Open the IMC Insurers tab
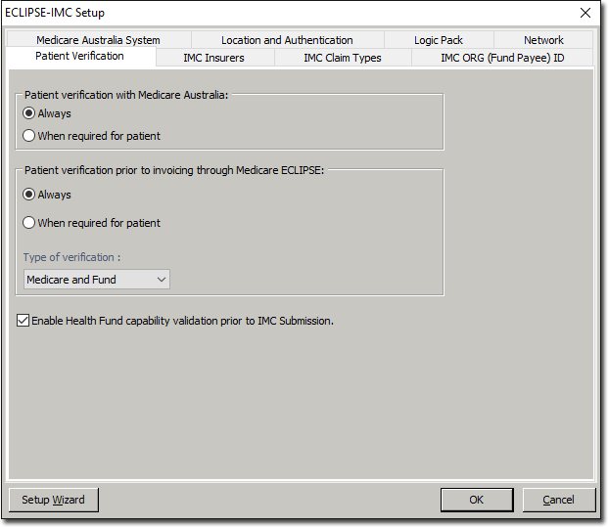 click(213, 58)
